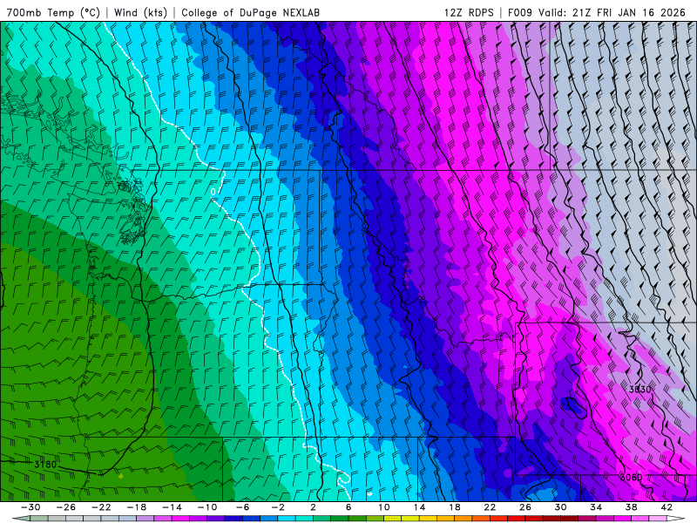
Task: Click the '34' color scale value
Action: pos(596,507)
